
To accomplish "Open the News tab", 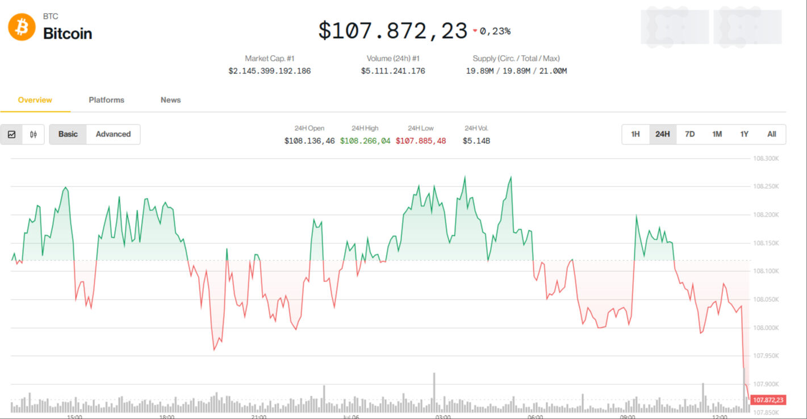I will pyautogui.click(x=170, y=100).
